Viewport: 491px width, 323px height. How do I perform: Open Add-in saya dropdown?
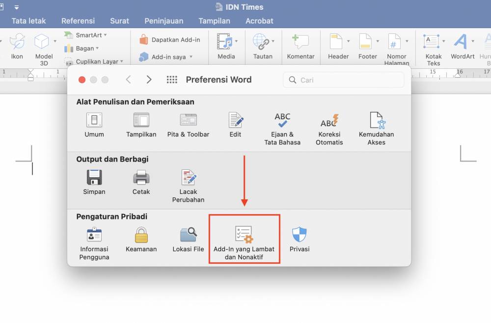(x=165, y=57)
